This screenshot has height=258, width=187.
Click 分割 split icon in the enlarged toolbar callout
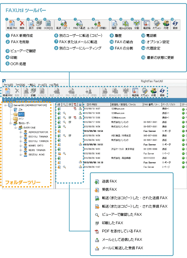click(137, 23)
